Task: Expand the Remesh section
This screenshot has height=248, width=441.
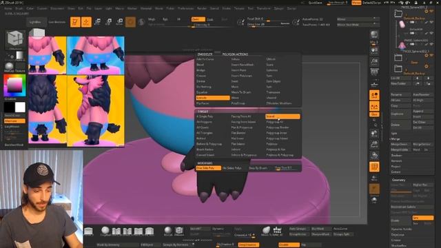Action: [396, 161]
